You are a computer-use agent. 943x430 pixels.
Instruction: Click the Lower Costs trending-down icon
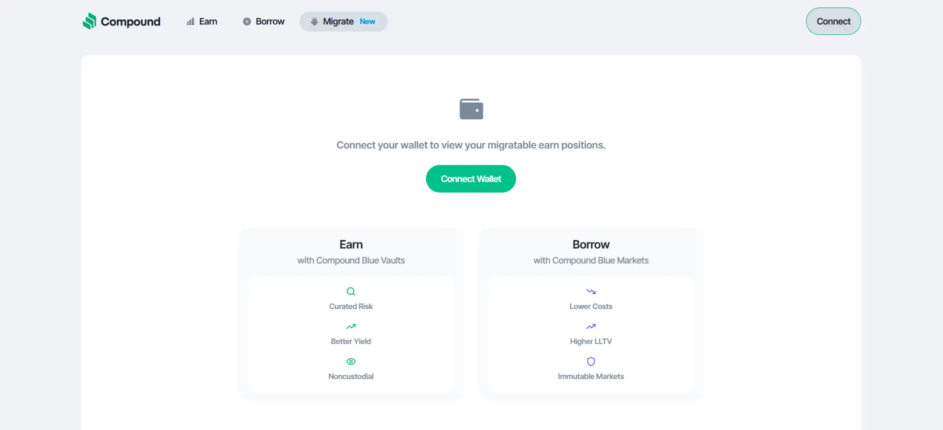pyautogui.click(x=591, y=291)
